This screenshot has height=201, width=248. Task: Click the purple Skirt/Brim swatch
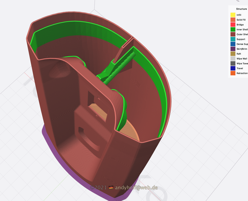tap(233, 49)
